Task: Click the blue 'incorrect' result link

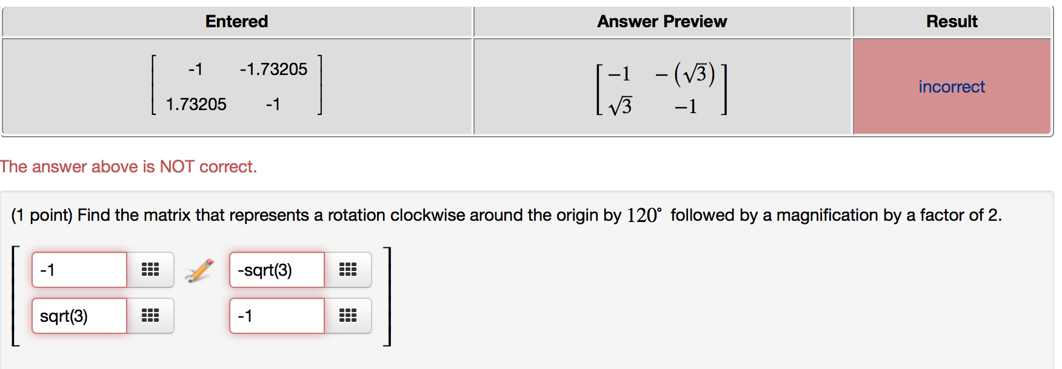Action: tap(952, 87)
